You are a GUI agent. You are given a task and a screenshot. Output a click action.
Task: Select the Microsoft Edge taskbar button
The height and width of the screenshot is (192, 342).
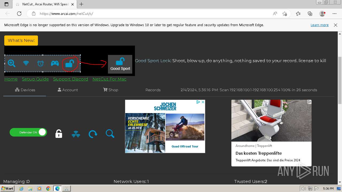57,189
